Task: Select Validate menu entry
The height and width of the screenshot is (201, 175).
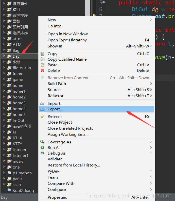Action: coord(97,159)
